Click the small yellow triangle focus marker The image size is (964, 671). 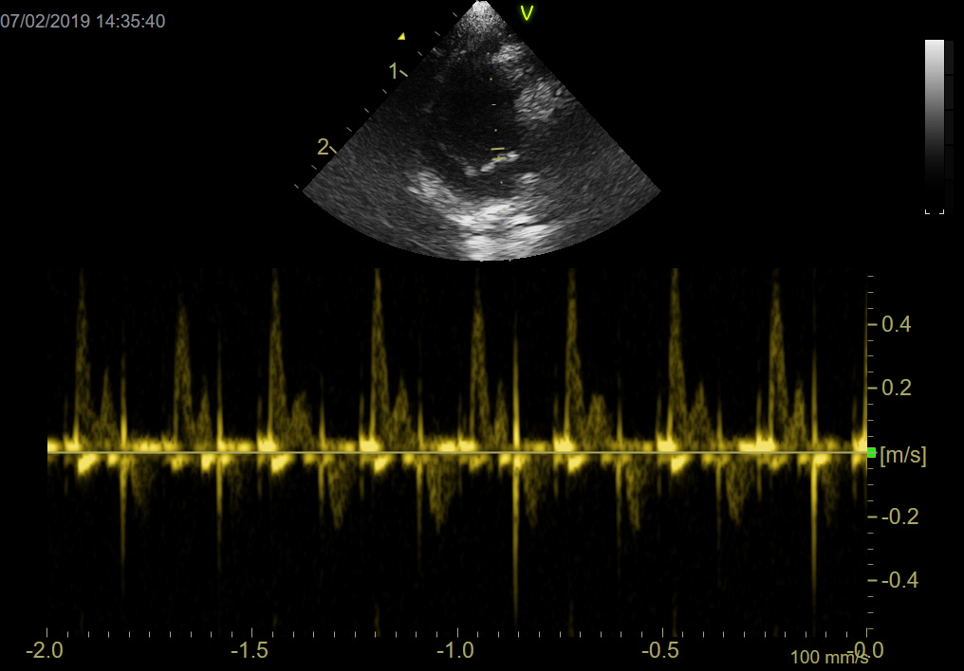point(401,36)
